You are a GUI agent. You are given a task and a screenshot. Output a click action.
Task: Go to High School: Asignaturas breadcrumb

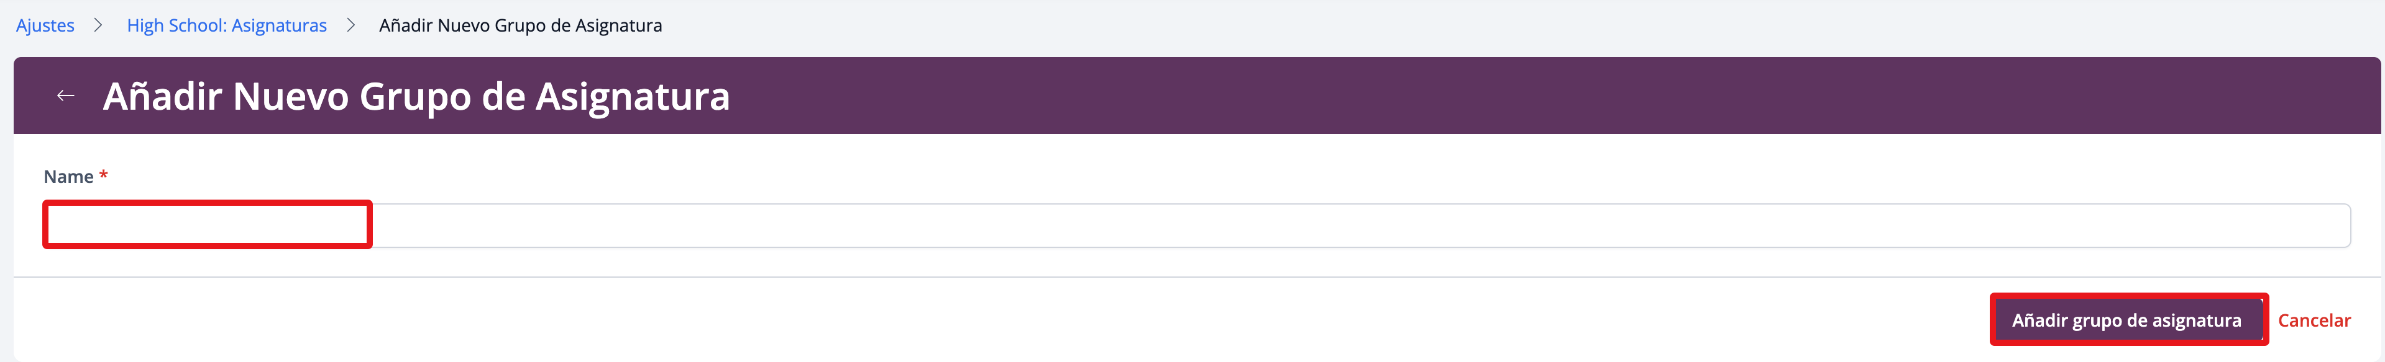226,26
